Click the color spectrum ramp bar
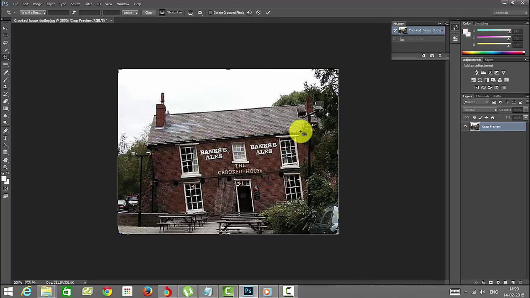The height and width of the screenshot is (298, 530). coord(493,53)
